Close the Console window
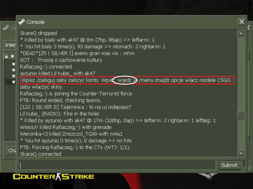The width and height of the screenshot is (253, 189). click(x=242, y=21)
